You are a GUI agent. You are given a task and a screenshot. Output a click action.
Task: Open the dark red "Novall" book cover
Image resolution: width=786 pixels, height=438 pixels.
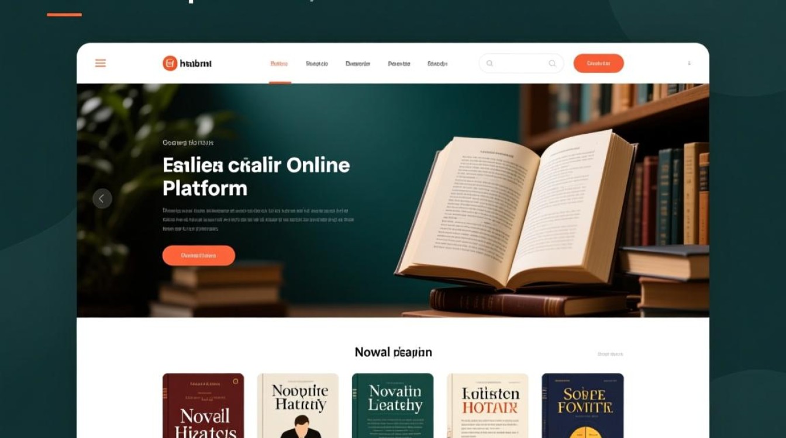tap(203, 406)
